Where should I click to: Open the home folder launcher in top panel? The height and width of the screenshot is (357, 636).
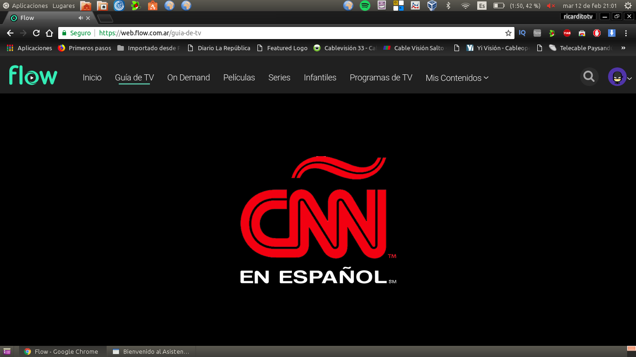pos(86,6)
